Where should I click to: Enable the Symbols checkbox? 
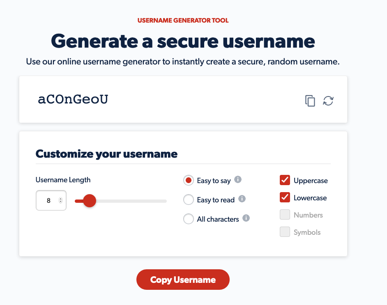click(285, 232)
